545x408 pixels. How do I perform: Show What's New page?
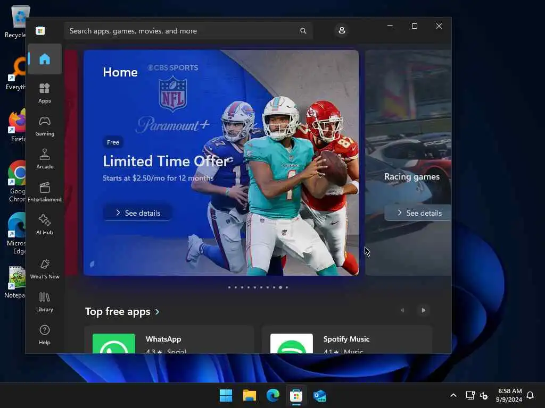click(x=45, y=269)
